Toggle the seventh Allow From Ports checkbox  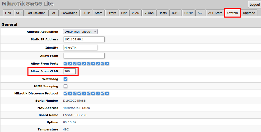click(x=93, y=64)
